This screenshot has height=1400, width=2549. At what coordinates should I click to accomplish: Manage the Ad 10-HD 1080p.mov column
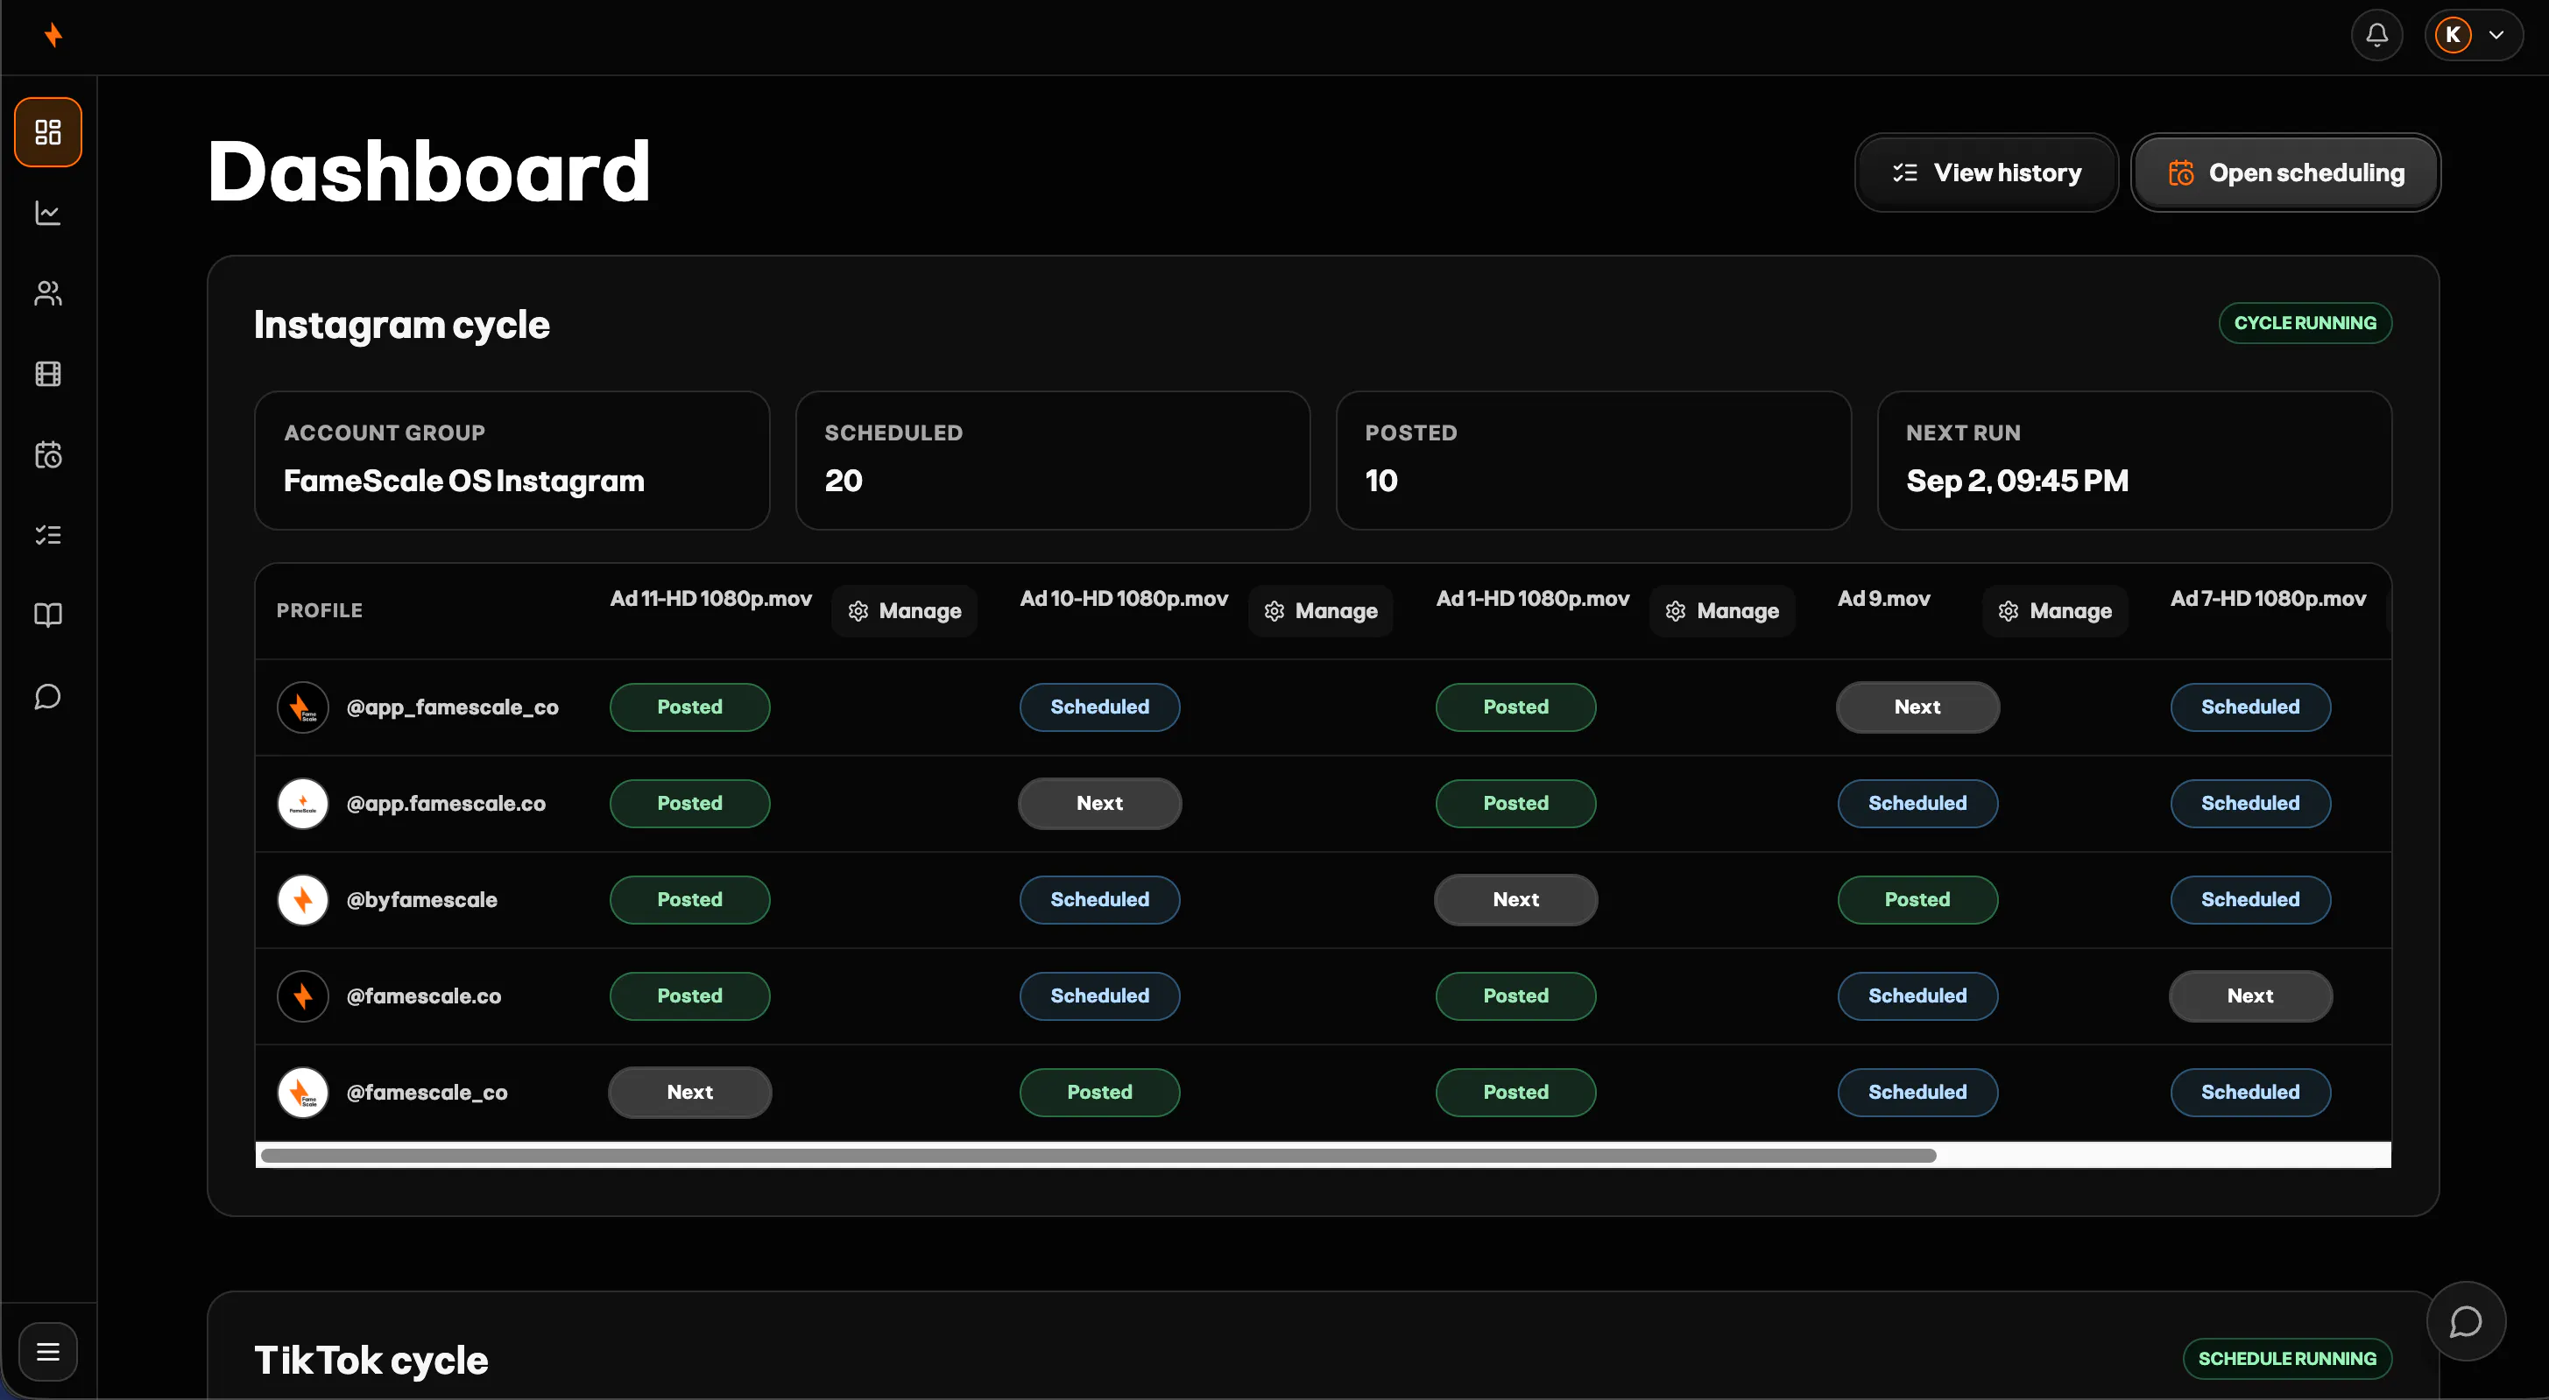pos(1320,611)
